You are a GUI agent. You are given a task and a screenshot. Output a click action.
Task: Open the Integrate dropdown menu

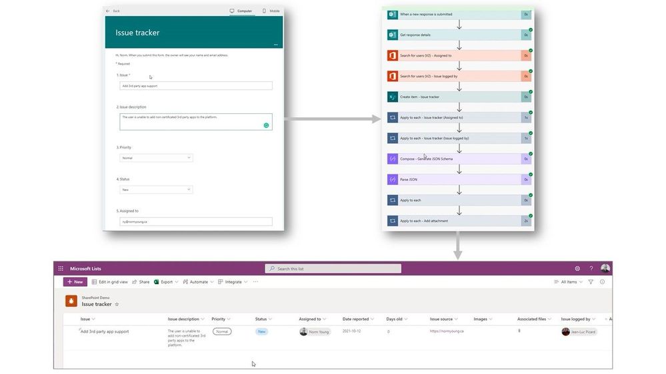point(233,281)
